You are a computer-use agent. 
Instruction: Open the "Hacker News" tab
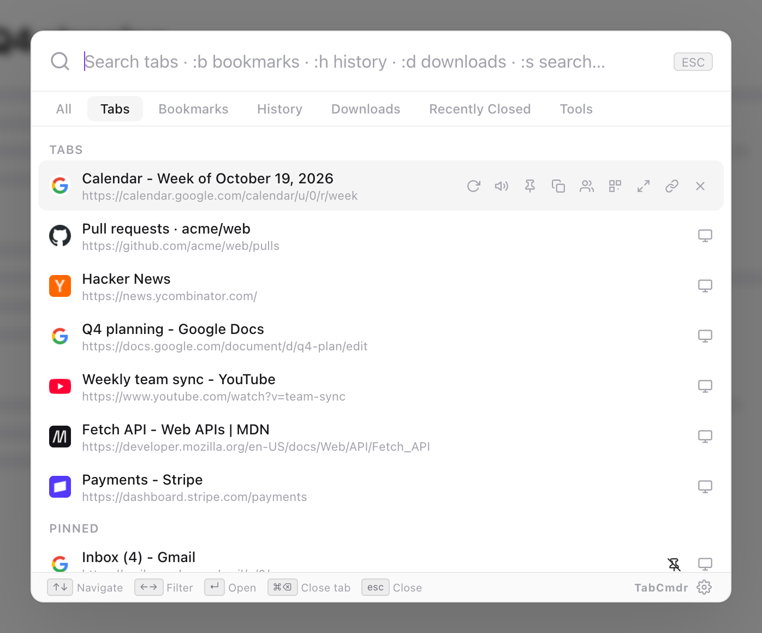(x=381, y=286)
